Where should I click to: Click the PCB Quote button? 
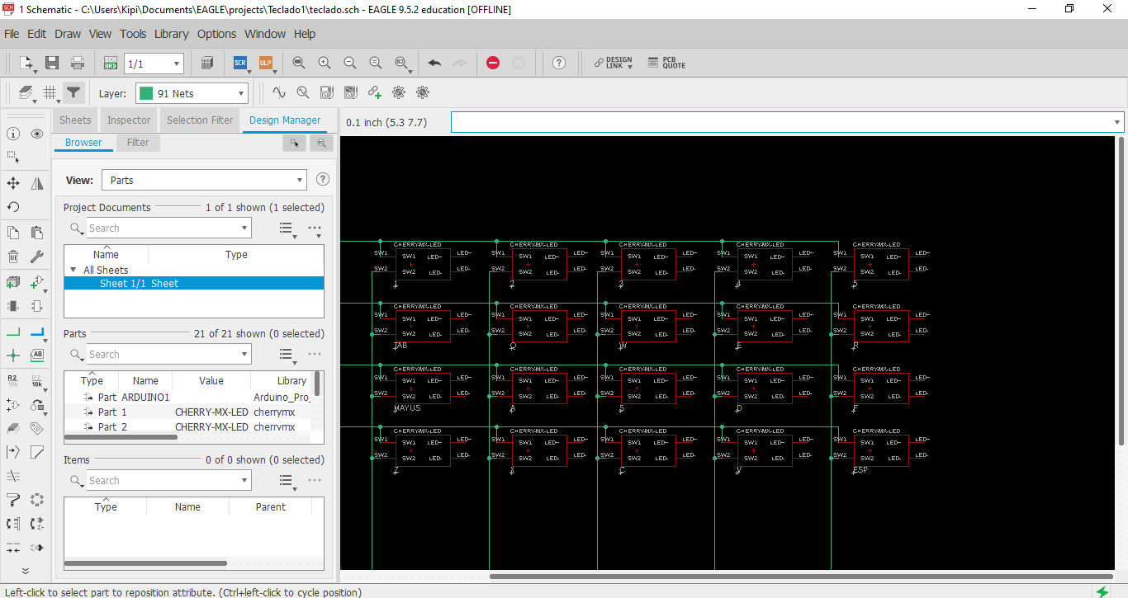point(666,64)
